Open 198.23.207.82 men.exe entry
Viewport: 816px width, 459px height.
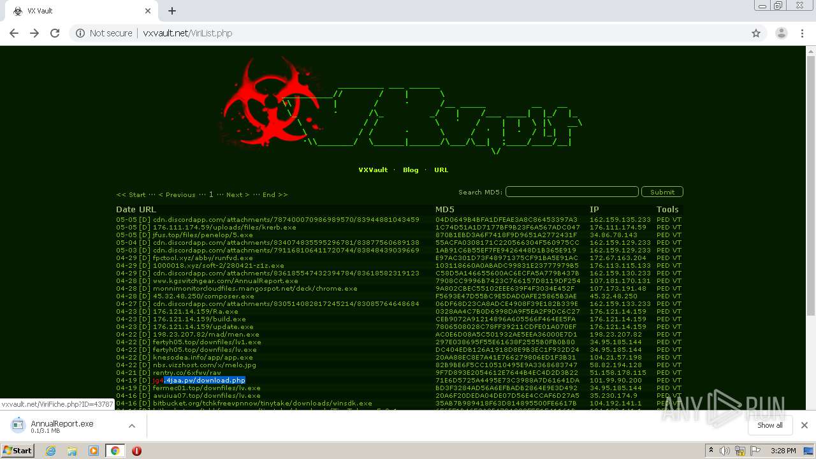[206, 335]
